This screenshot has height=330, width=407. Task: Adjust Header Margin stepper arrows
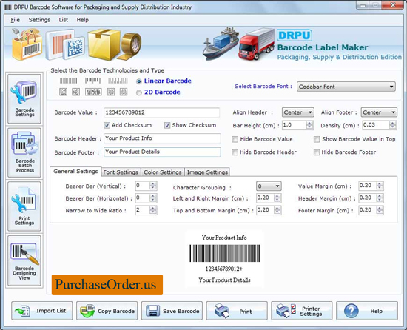[380, 198]
